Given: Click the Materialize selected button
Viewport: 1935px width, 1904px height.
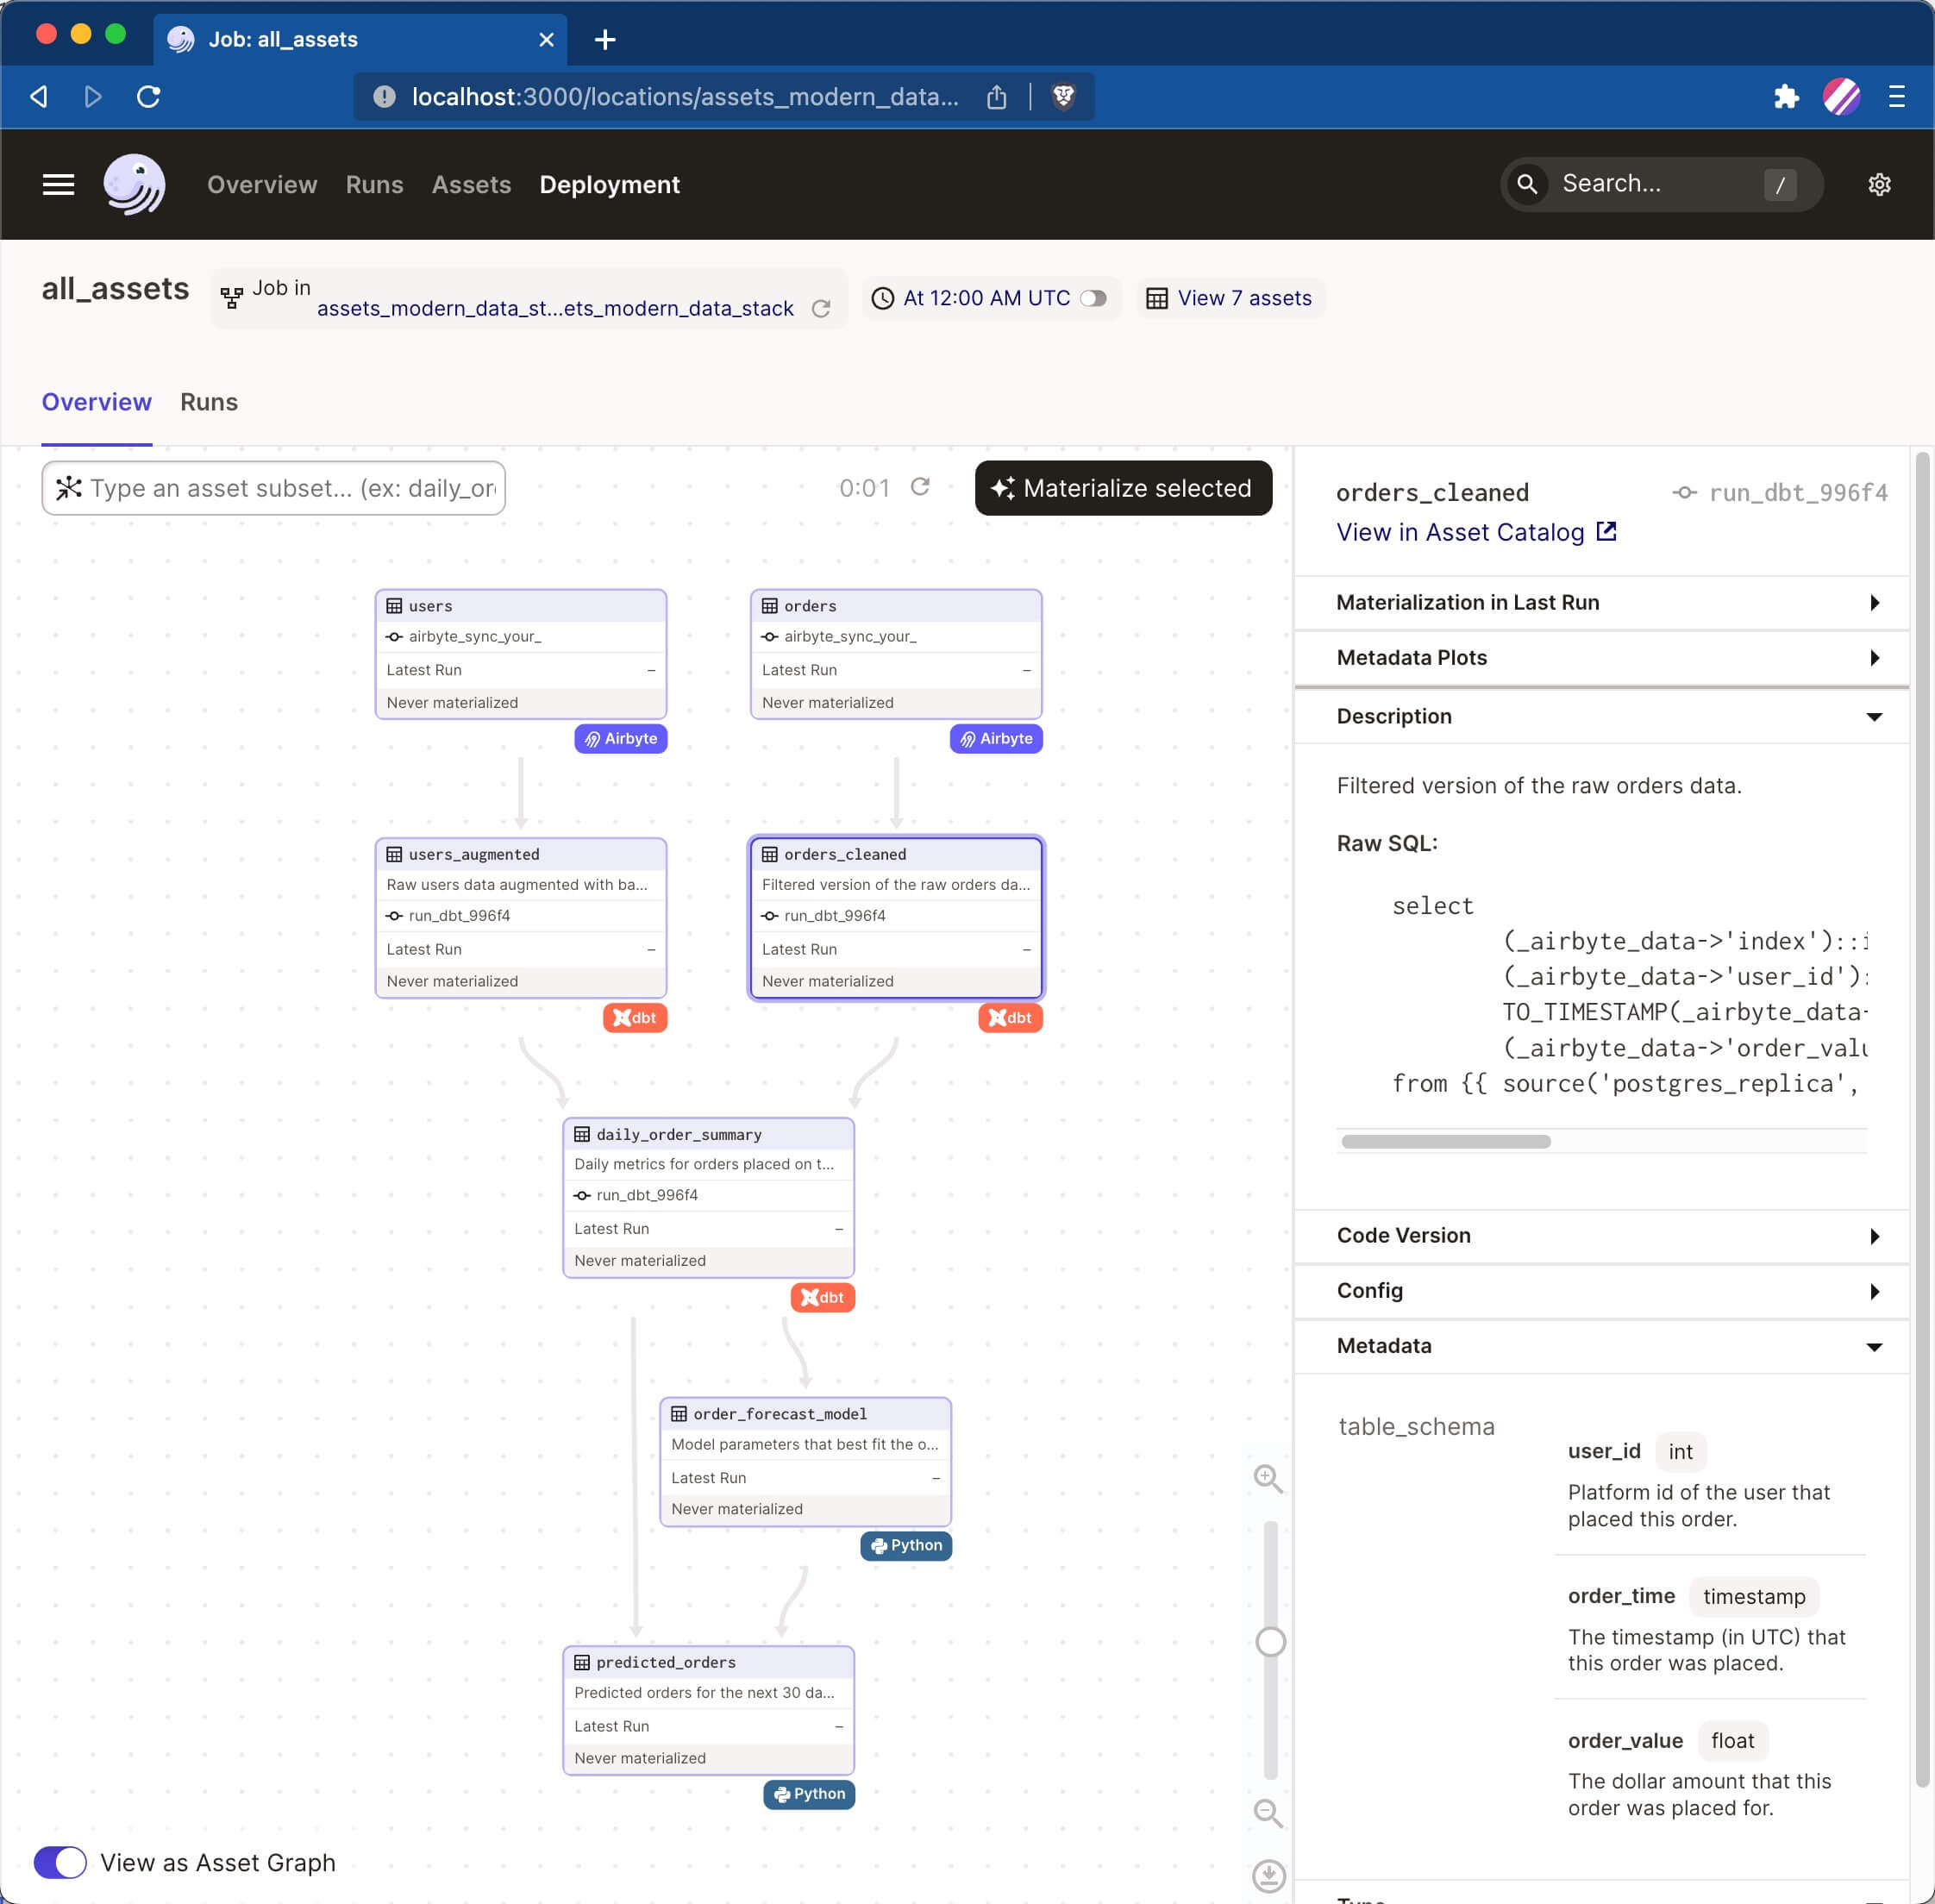Looking at the screenshot, I should [1123, 488].
